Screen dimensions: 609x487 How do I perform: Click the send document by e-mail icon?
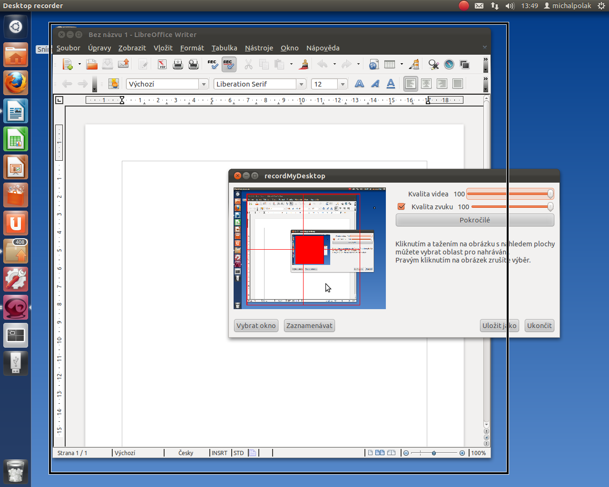coord(124,64)
